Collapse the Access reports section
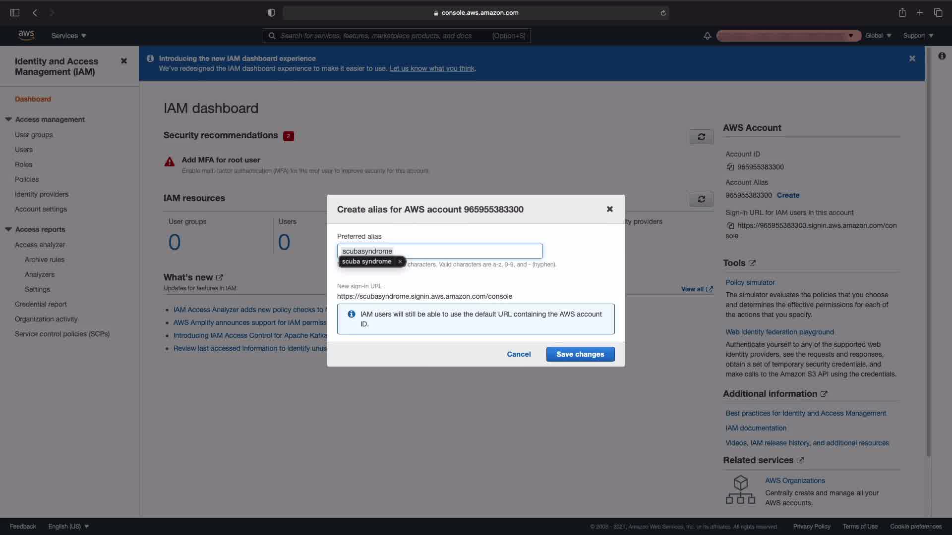The width and height of the screenshot is (952, 535). [x=8, y=229]
